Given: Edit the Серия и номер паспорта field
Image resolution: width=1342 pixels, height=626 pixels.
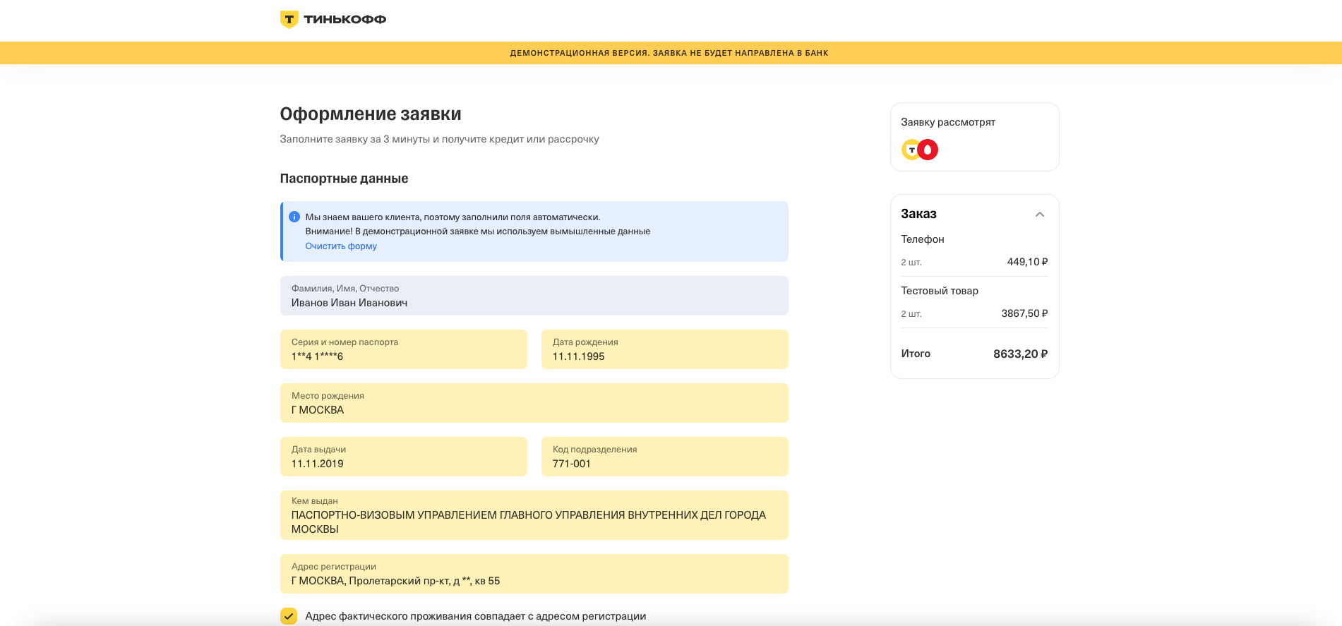Looking at the screenshot, I should tap(404, 349).
